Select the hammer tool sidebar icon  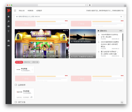point(8,21)
